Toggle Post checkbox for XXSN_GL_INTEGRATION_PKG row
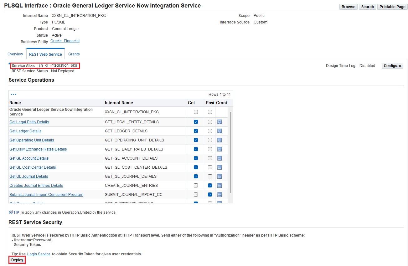 click(x=210, y=112)
